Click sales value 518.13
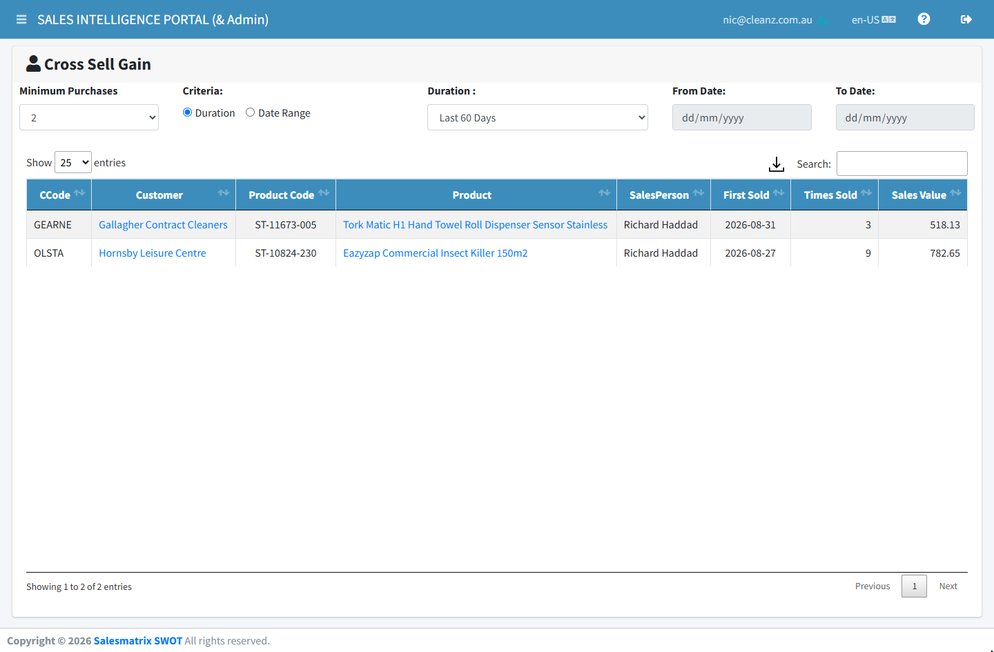Screen dimensions: 994x652 (945, 225)
